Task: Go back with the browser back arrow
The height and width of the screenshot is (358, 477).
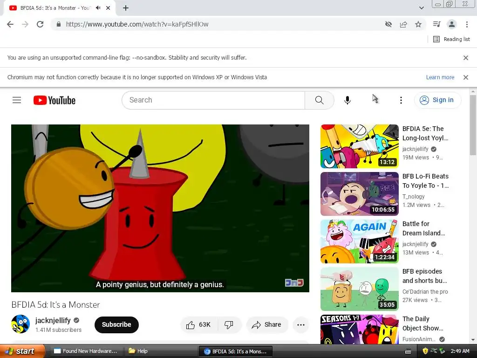Action: pos(10,24)
